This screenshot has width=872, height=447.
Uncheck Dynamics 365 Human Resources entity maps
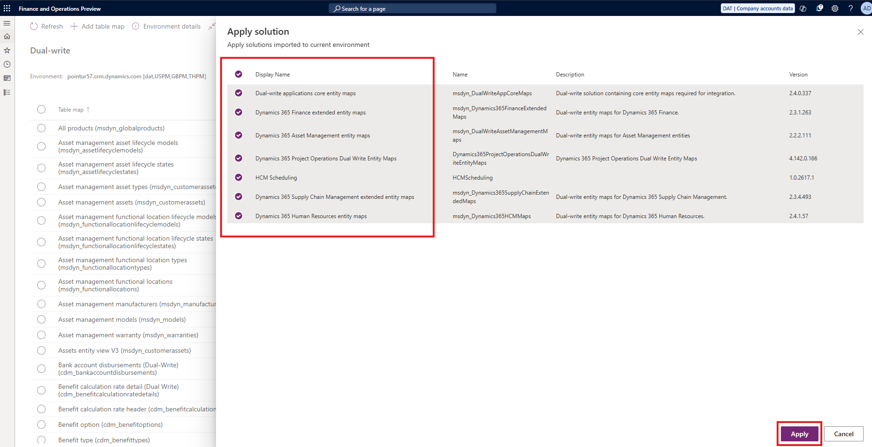[x=239, y=216]
